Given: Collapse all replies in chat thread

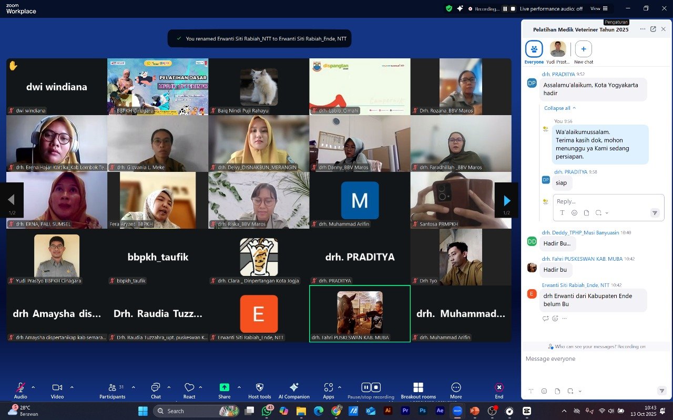Looking at the screenshot, I should (x=559, y=108).
